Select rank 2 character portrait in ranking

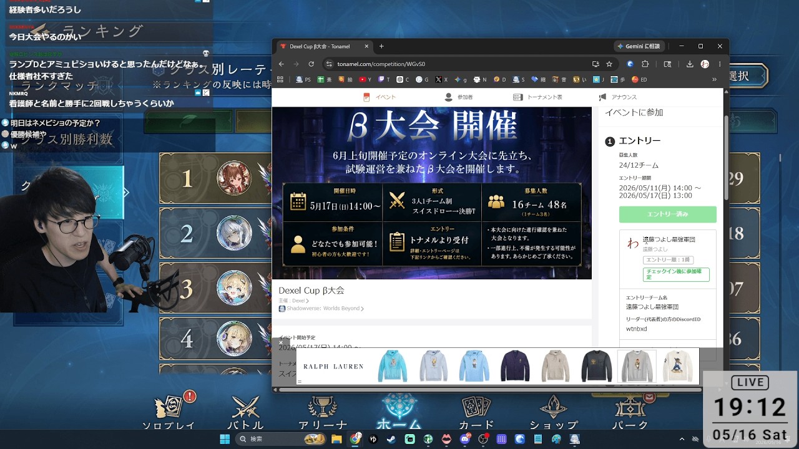tap(234, 233)
